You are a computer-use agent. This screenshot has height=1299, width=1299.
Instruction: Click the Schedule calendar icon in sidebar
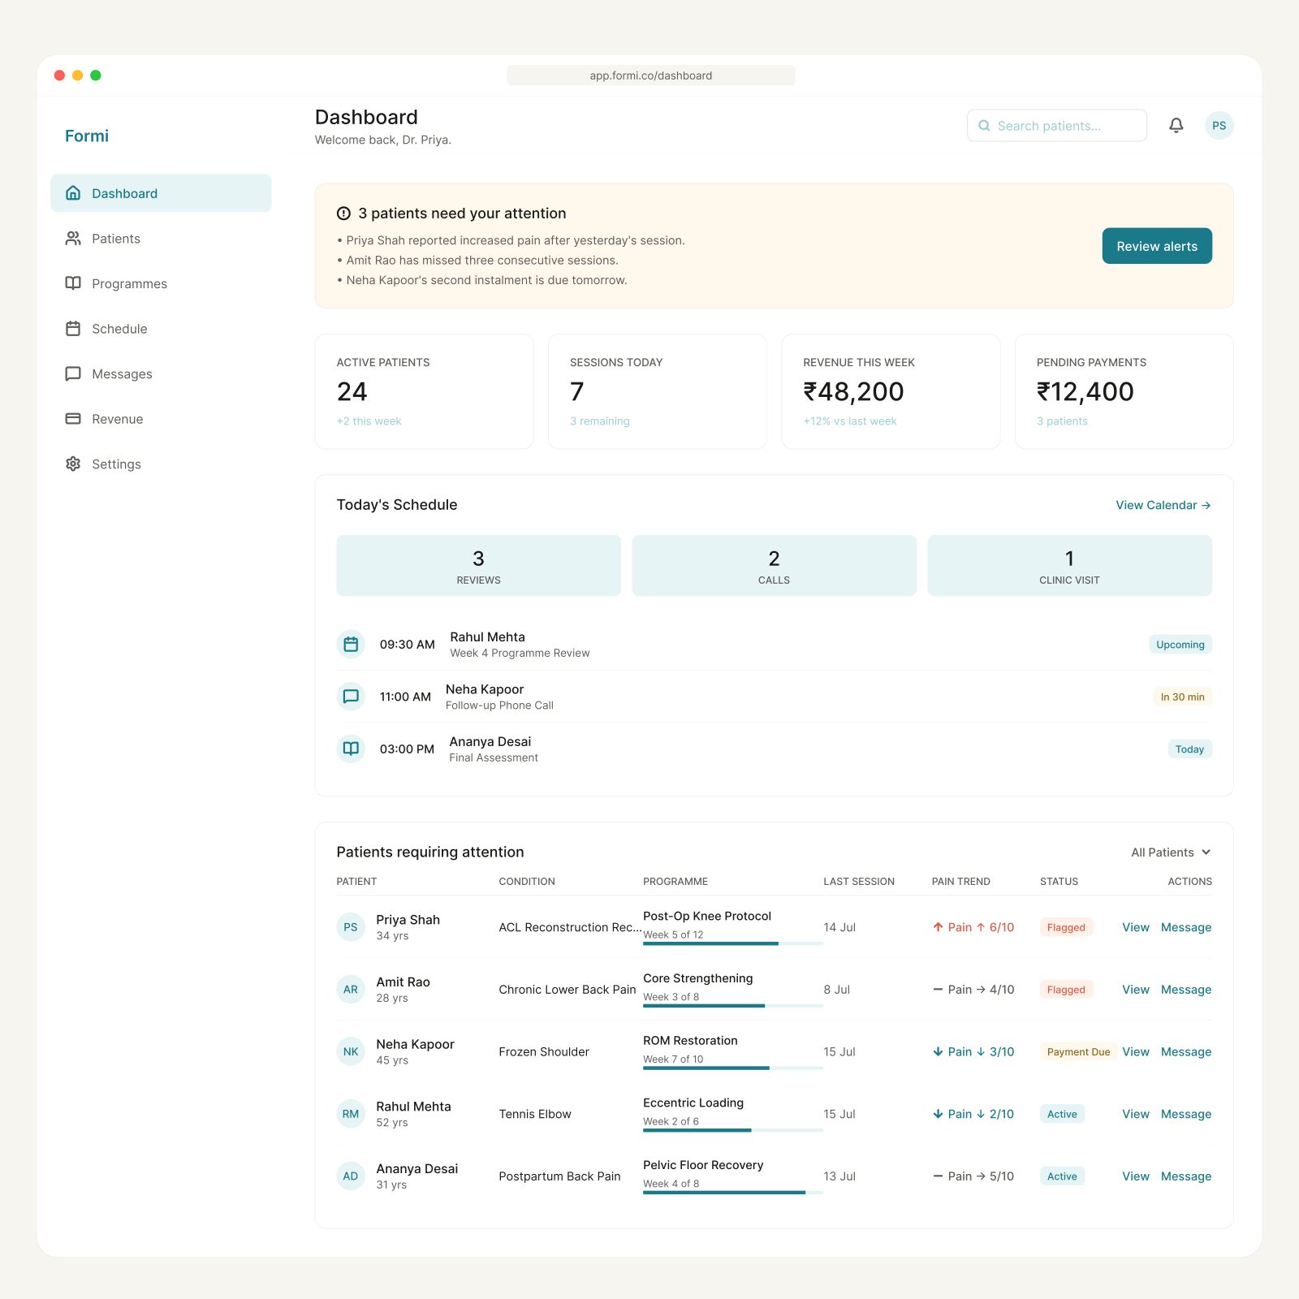[x=73, y=329]
